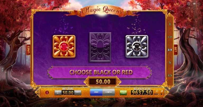The image size is (203, 107).
Task: Select bet value 1 on the scale
Action: (170, 24)
